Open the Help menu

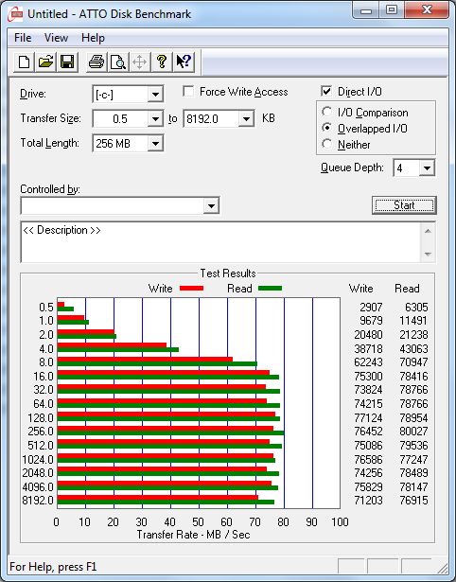pyautogui.click(x=93, y=38)
